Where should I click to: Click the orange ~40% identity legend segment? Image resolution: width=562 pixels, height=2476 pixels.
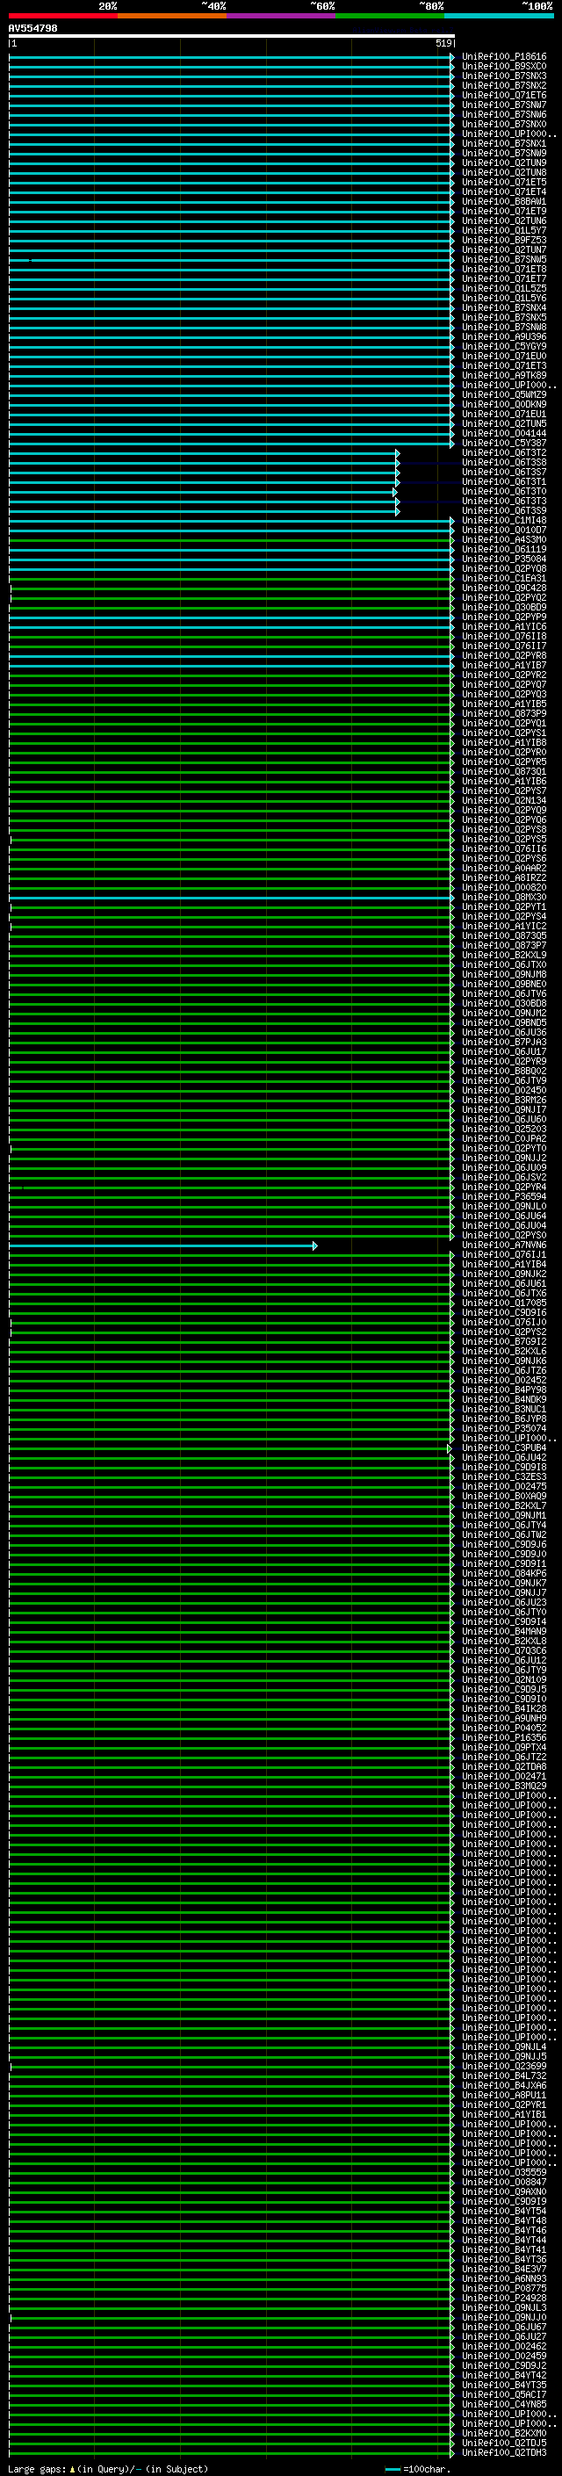coord(172,16)
